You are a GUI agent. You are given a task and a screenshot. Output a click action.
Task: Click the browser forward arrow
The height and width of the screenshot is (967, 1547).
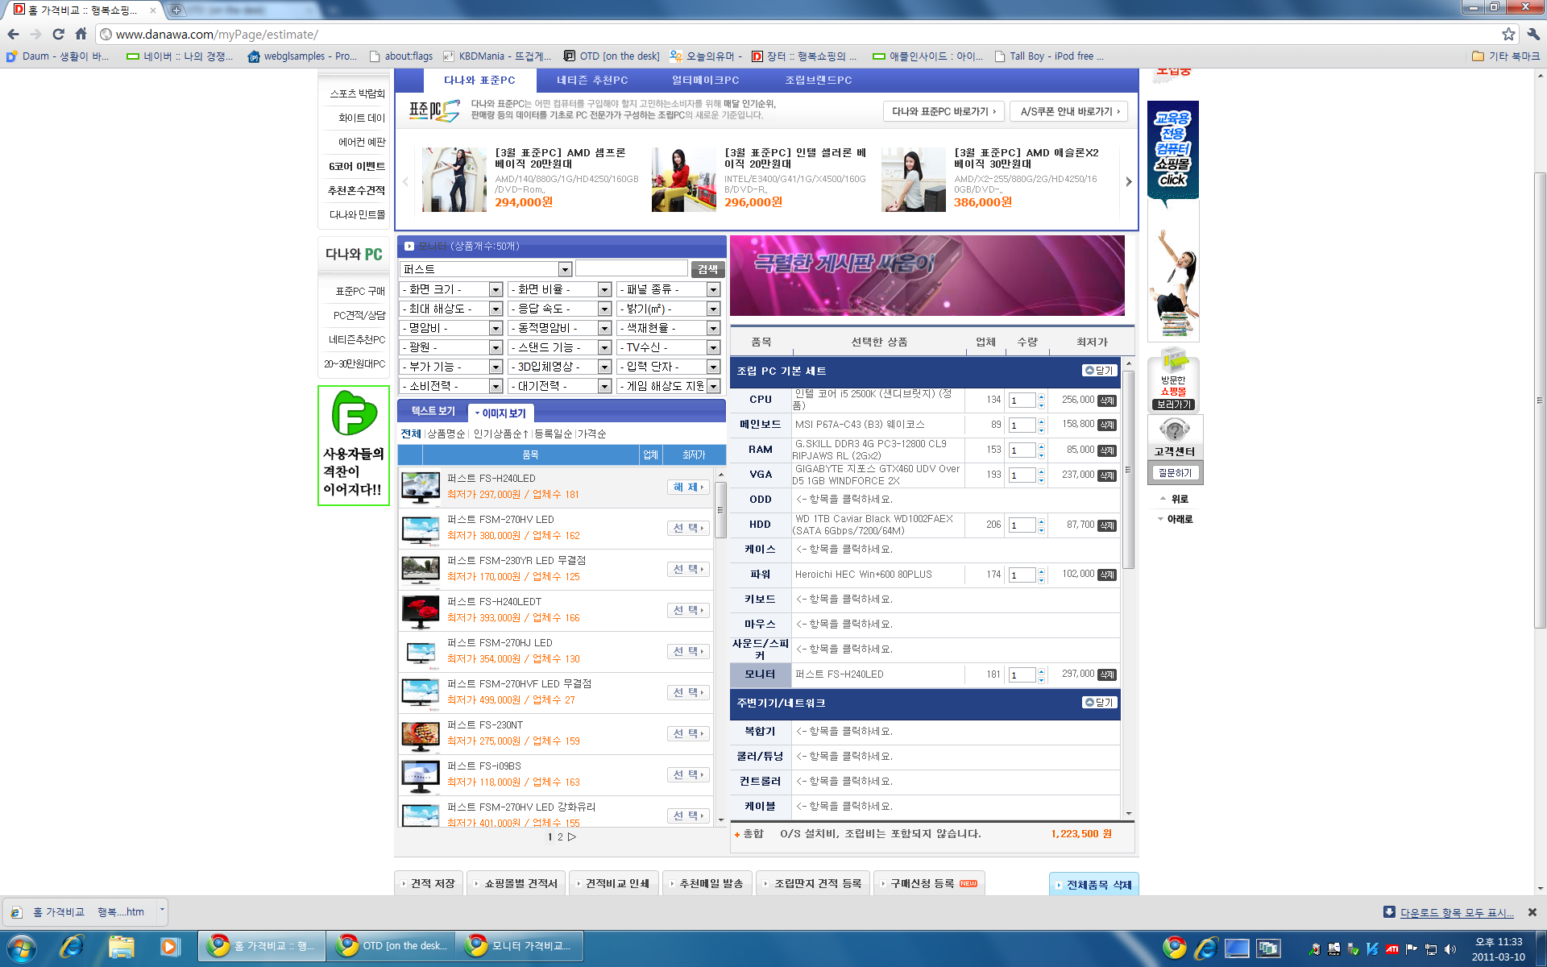pyautogui.click(x=35, y=34)
